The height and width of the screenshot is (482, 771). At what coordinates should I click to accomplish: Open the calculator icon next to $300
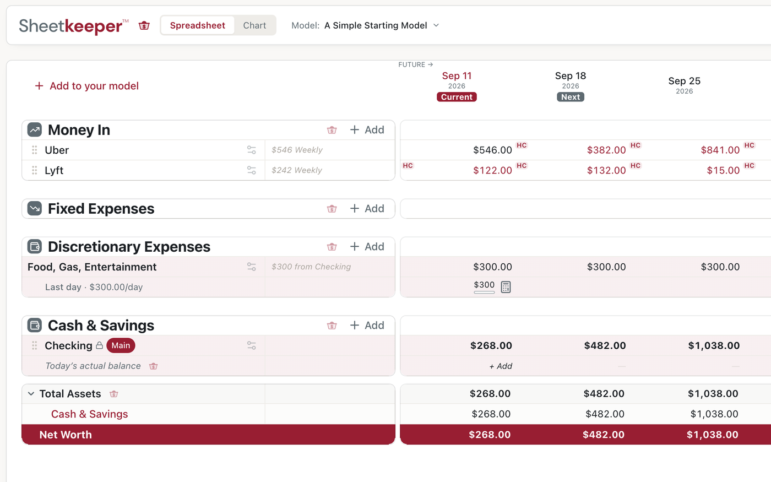(506, 287)
